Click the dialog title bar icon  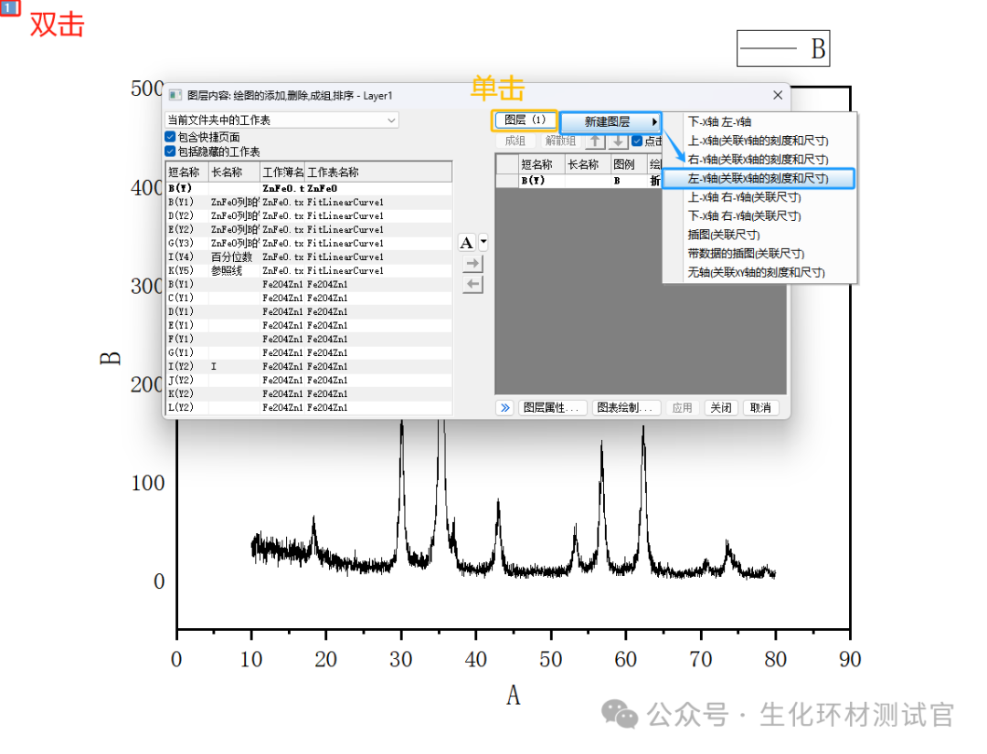click(x=175, y=96)
